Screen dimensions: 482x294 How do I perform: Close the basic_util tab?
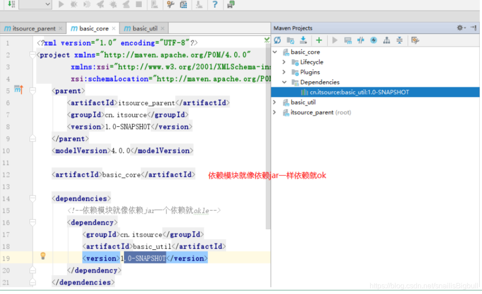click(x=162, y=28)
